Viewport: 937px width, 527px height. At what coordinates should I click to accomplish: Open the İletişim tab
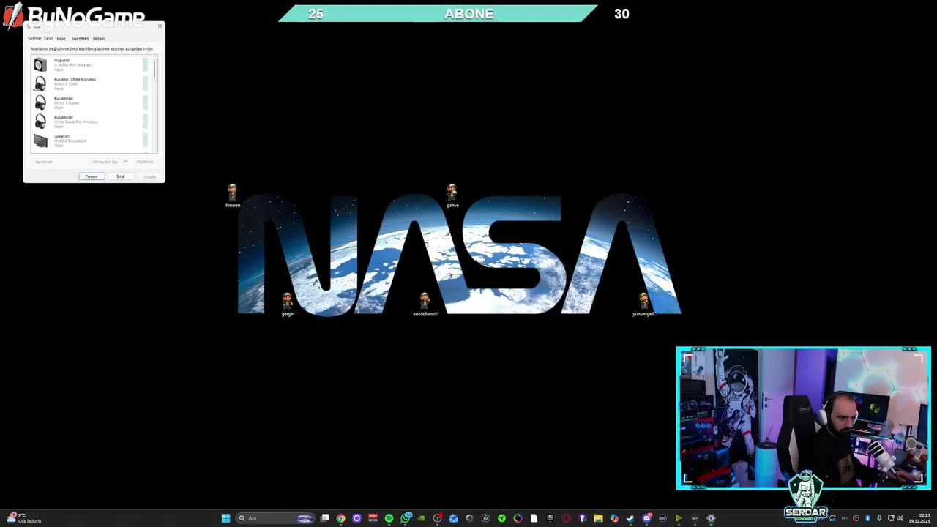tap(99, 38)
